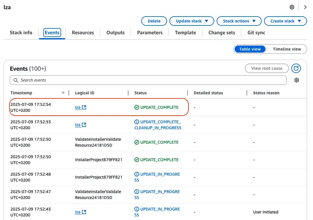The image size is (313, 220).
Task: Delete the lza stack
Action: [x=154, y=21]
